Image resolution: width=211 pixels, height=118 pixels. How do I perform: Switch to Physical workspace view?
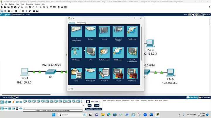click(16, 15)
